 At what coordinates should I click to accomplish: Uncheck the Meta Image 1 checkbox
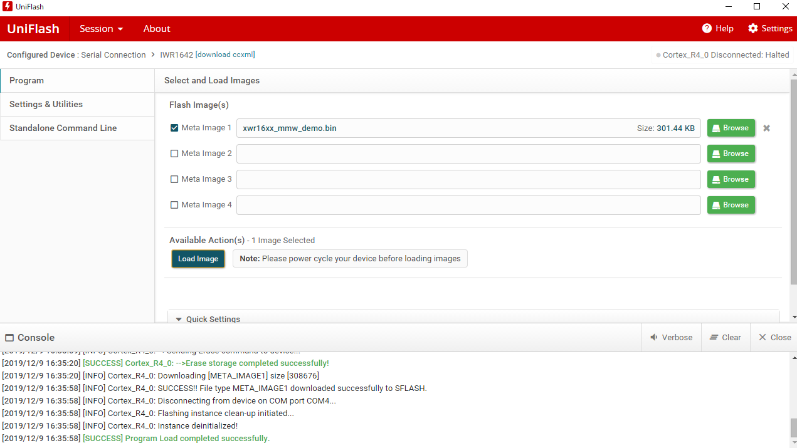tap(174, 128)
